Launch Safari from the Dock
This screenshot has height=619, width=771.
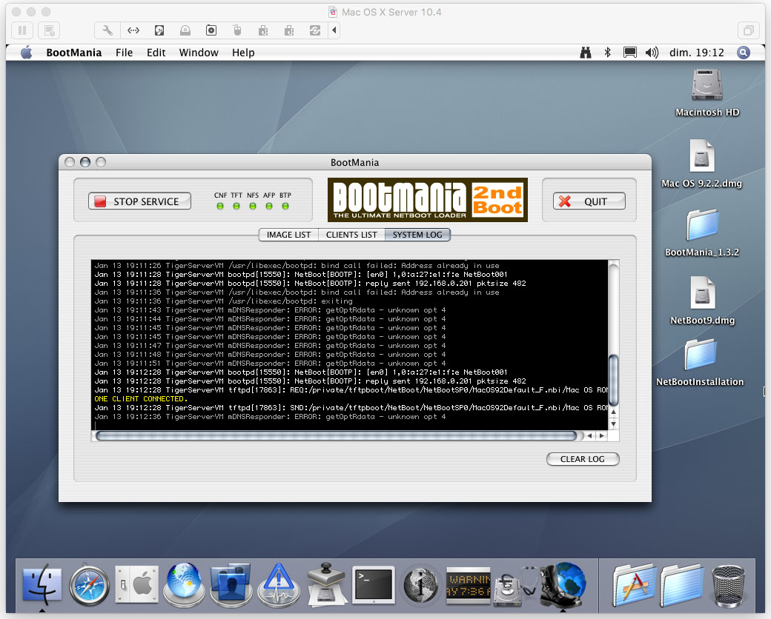tap(89, 585)
